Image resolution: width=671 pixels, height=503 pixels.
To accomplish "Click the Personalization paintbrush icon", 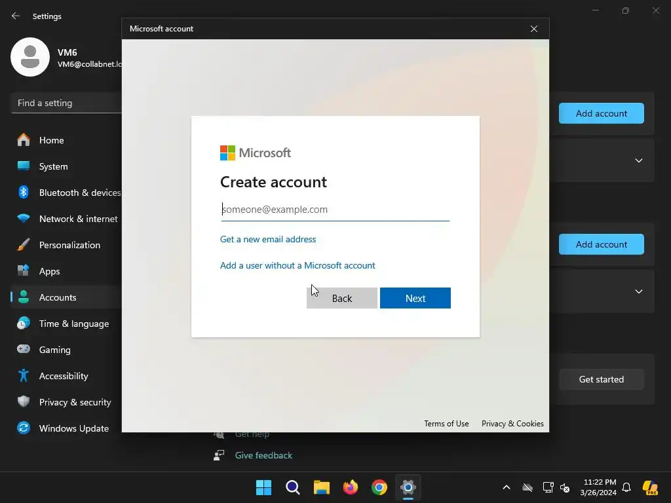I will (x=24, y=245).
